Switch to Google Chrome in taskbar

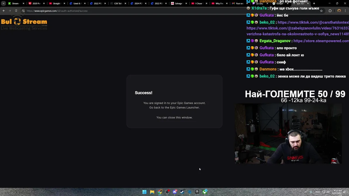coord(160,192)
